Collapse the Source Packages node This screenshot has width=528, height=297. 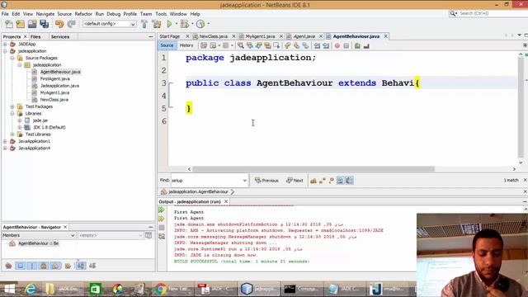coord(12,58)
